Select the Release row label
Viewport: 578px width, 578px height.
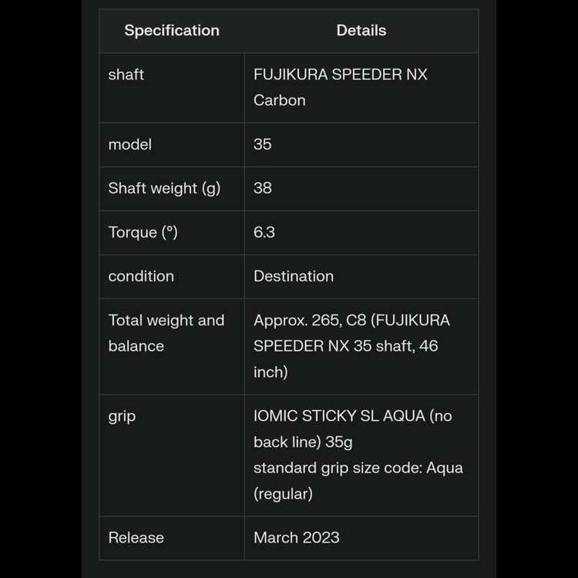click(x=136, y=538)
